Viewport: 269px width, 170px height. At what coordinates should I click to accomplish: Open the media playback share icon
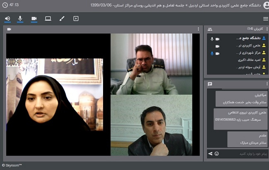point(76,19)
